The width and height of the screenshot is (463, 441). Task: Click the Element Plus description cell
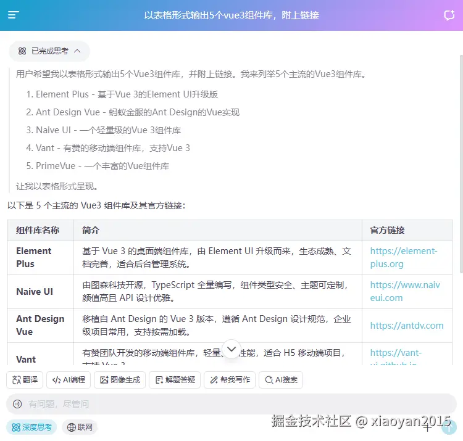(x=218, y=258)
